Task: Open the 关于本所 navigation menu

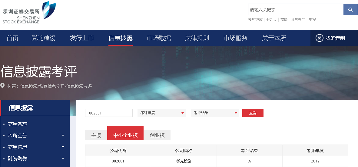Action: 274,38
